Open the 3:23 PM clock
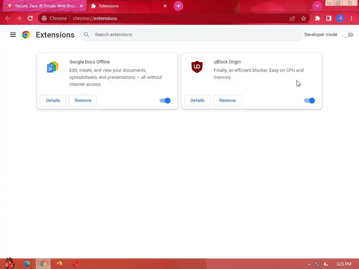 344,264
